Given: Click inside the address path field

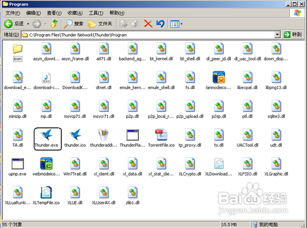Looking at the screenshot, I should [149, 35].
